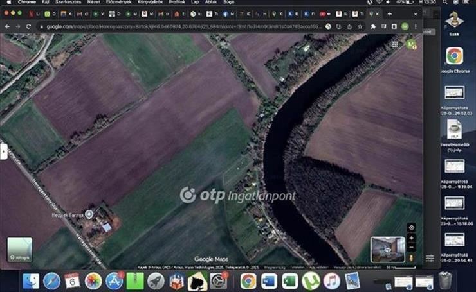Click the Google Maps zoom in button
Image resolution: width=476 pixels, height=292 pixels.
click(412, 238)
